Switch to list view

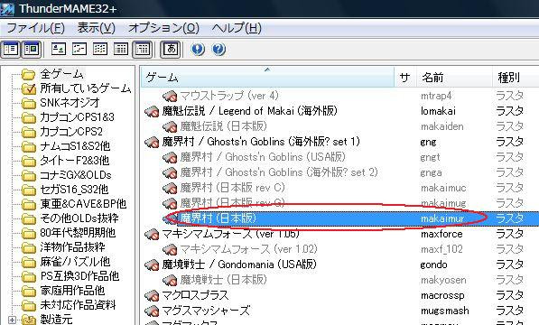pos(100,49)
